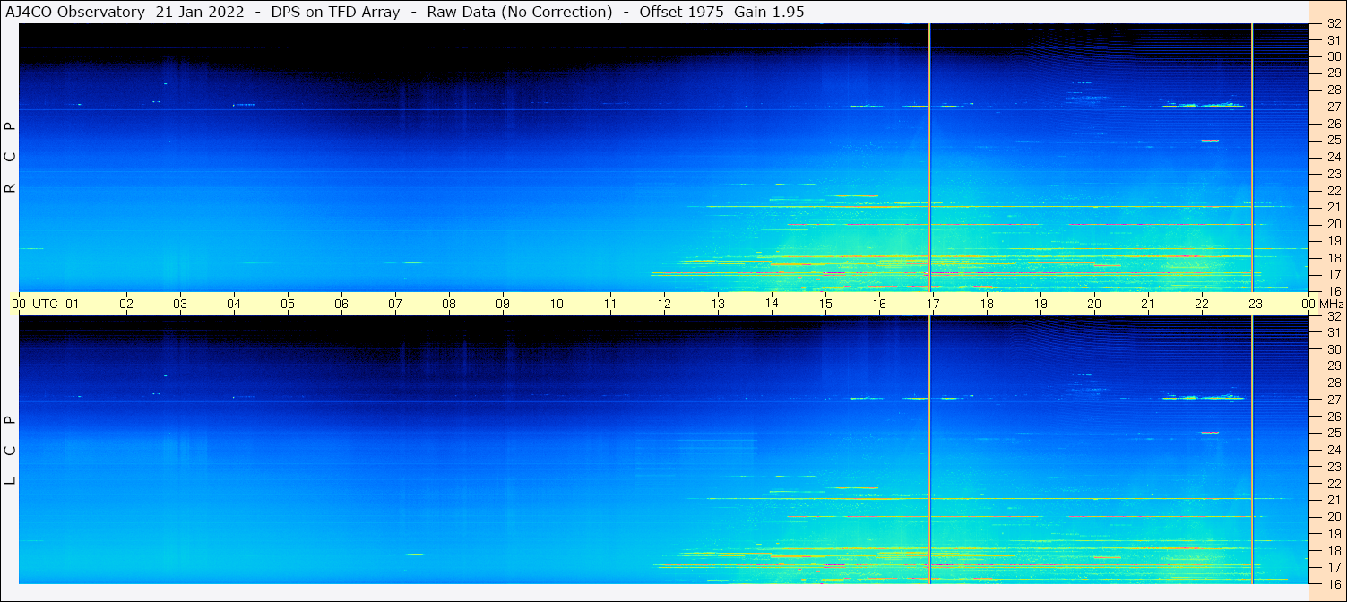This screenshot has height=602, width=1347.
Task: Click "DPS on TFD Array" in the header
Action: point(335,12)
